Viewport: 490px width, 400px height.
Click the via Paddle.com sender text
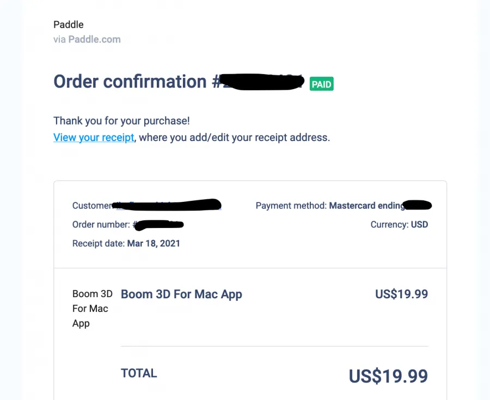click(x=87, y=39)
